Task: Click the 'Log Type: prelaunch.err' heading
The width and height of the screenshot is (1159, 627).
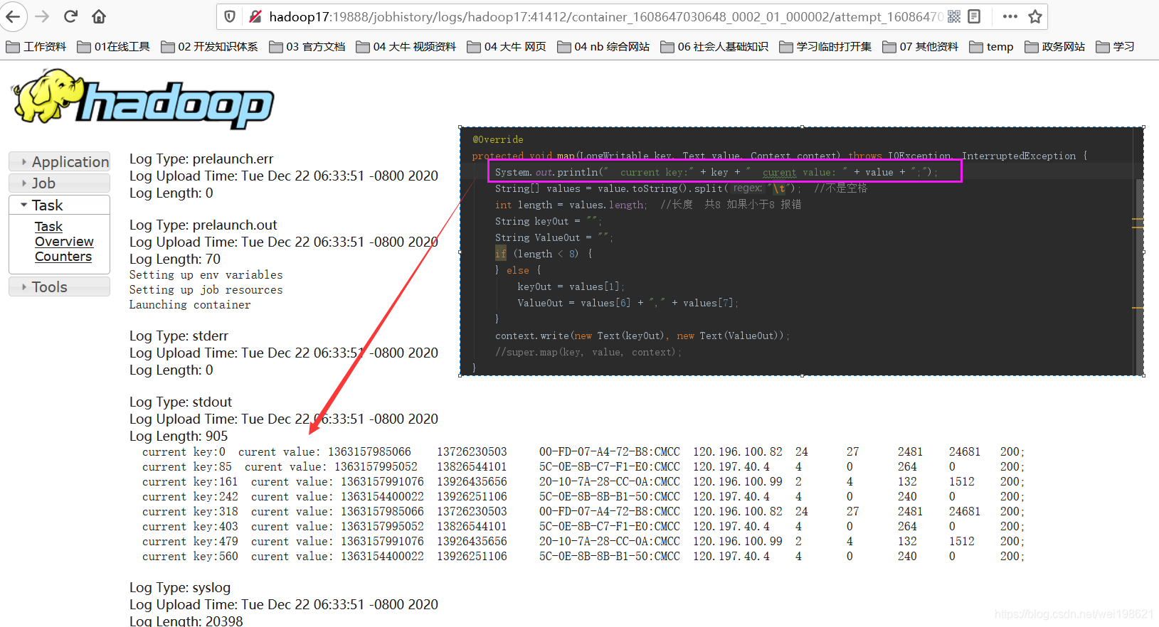Action: pos(201,159)
